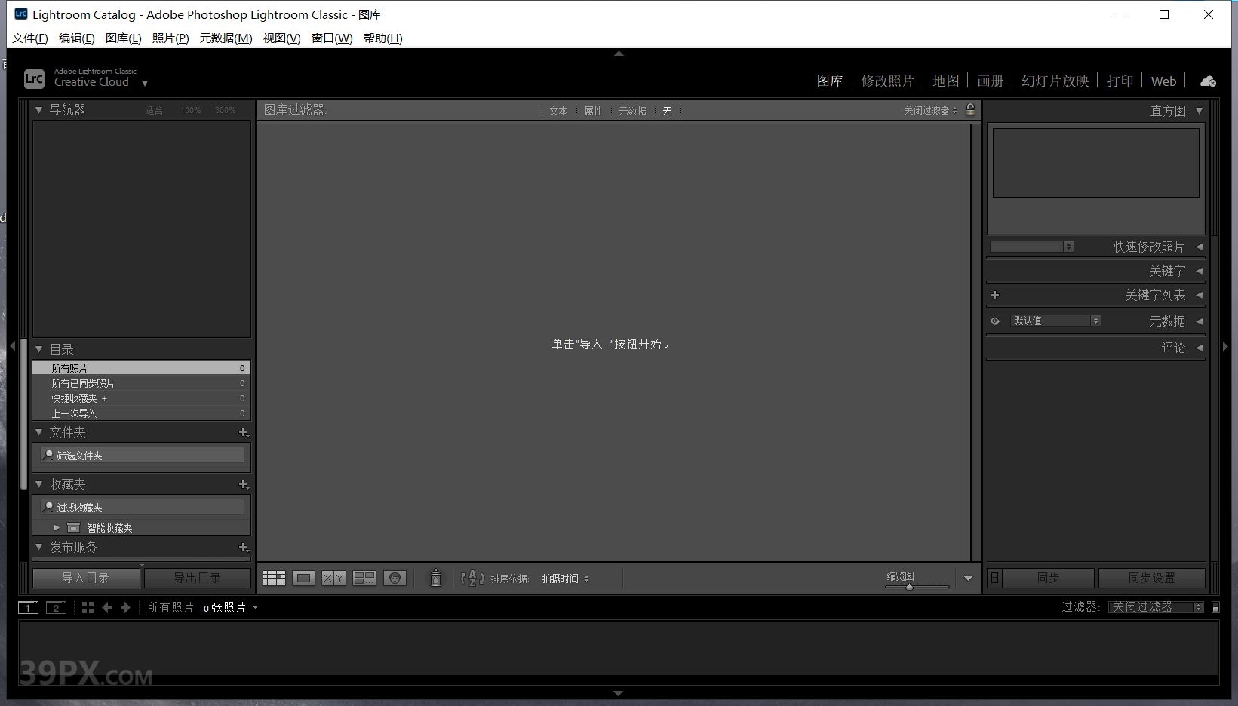1238x706 pixels.
Task: Open the Creative Cloud identity plate dropdown
Action: click(145, 83)
